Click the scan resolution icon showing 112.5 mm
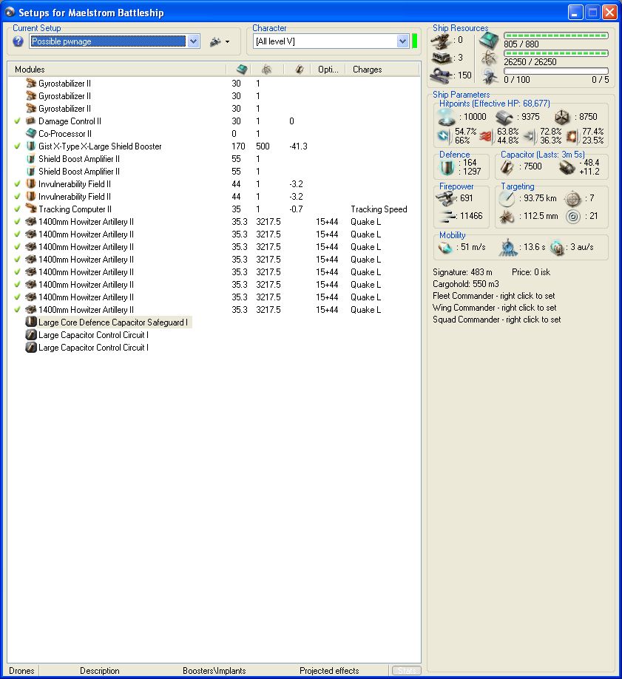 [x=507, y=216]
